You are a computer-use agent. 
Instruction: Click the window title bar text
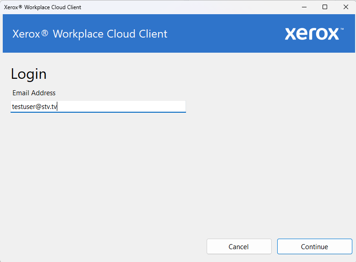[43, 7]
